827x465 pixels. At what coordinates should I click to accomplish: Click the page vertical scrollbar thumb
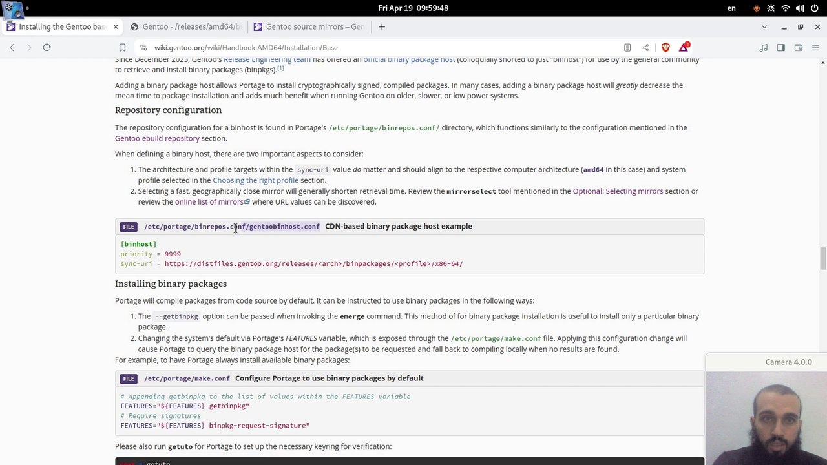pos(822,259)
